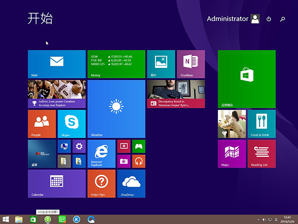298x224 pixels.
Task: Open File Explorer from the taskbar
Action: [x=19, y=219]
